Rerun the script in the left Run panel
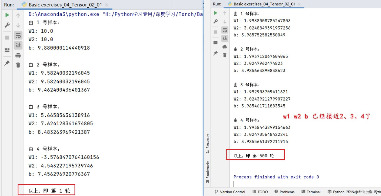The height and width of the screenshot is (196, 381). pyautogui.click(x=7, y=15)
